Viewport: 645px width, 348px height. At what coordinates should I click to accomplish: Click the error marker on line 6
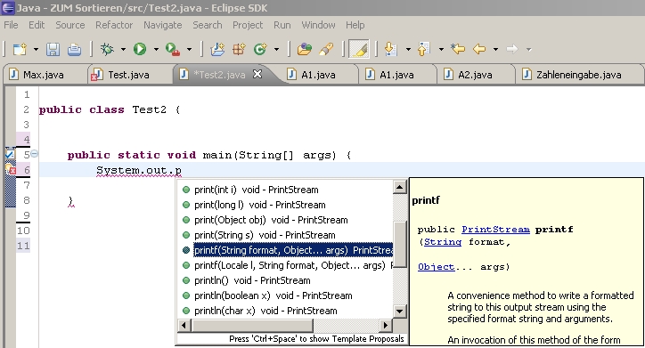(x=11, y=169)
